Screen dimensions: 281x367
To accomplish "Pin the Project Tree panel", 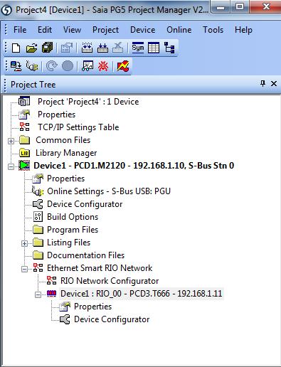I will (263, 83).
